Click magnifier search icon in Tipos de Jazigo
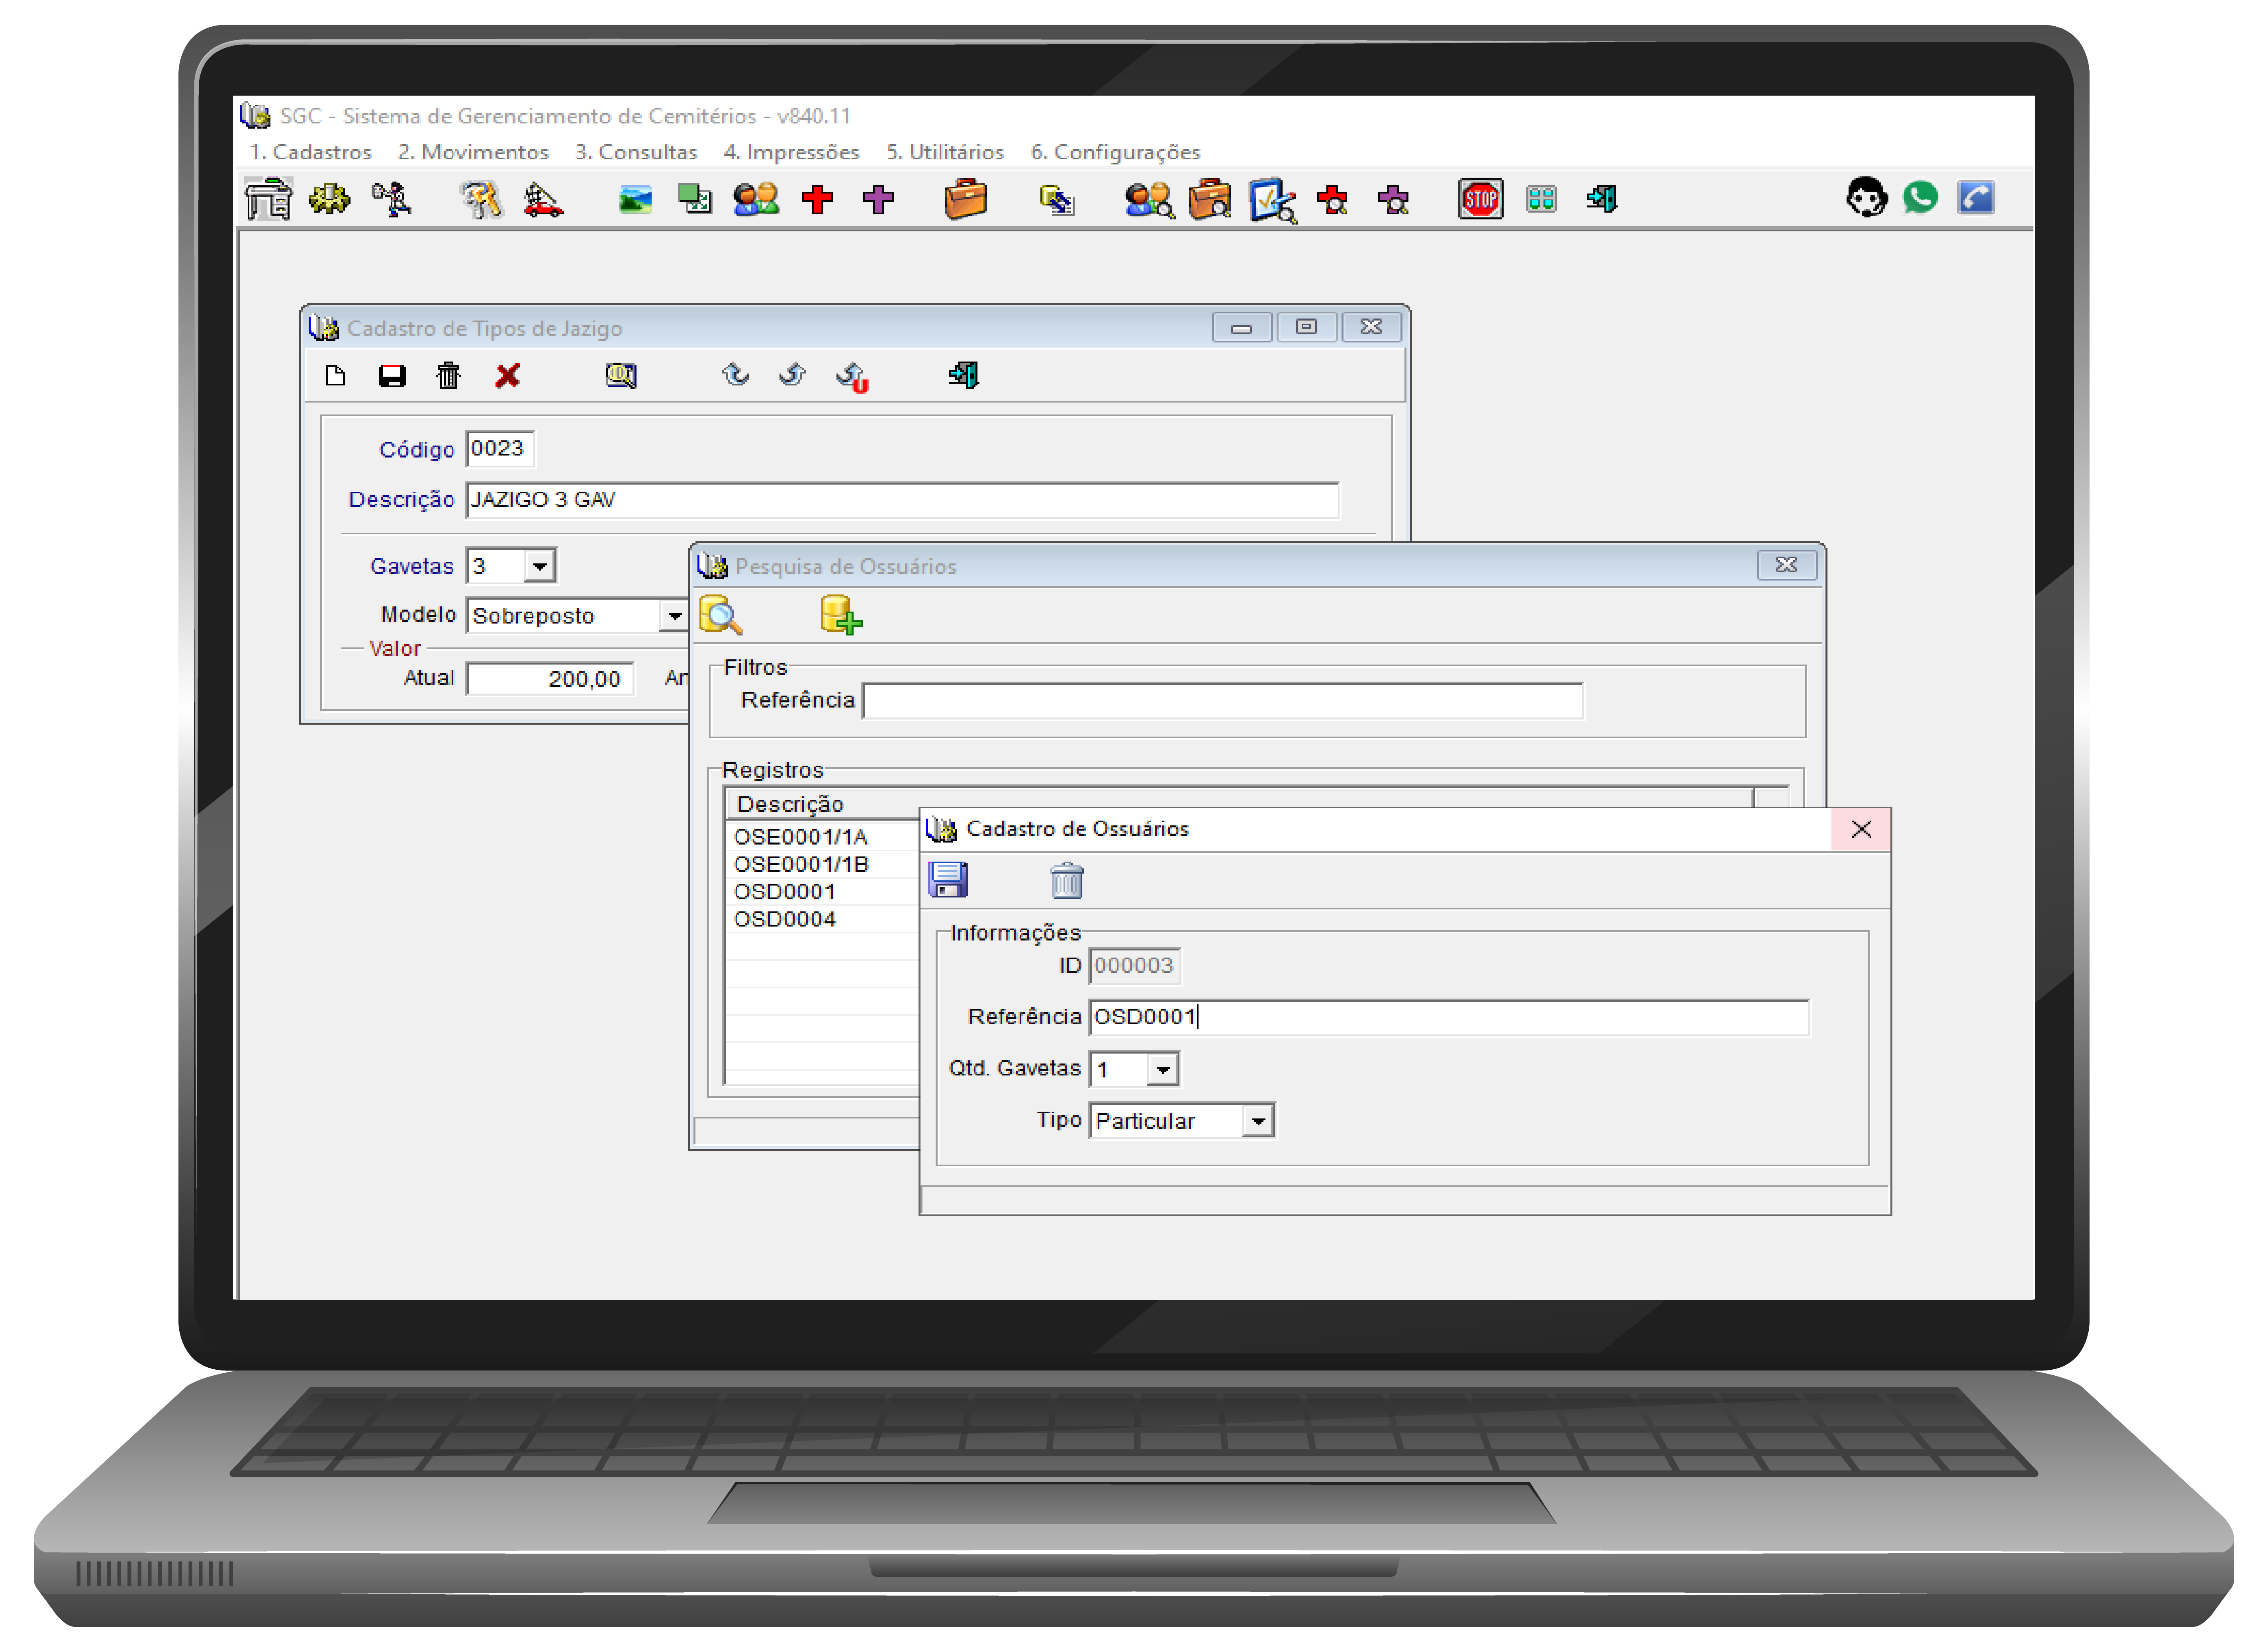This screenshot has height=1652, width=2268. [621, 376]
